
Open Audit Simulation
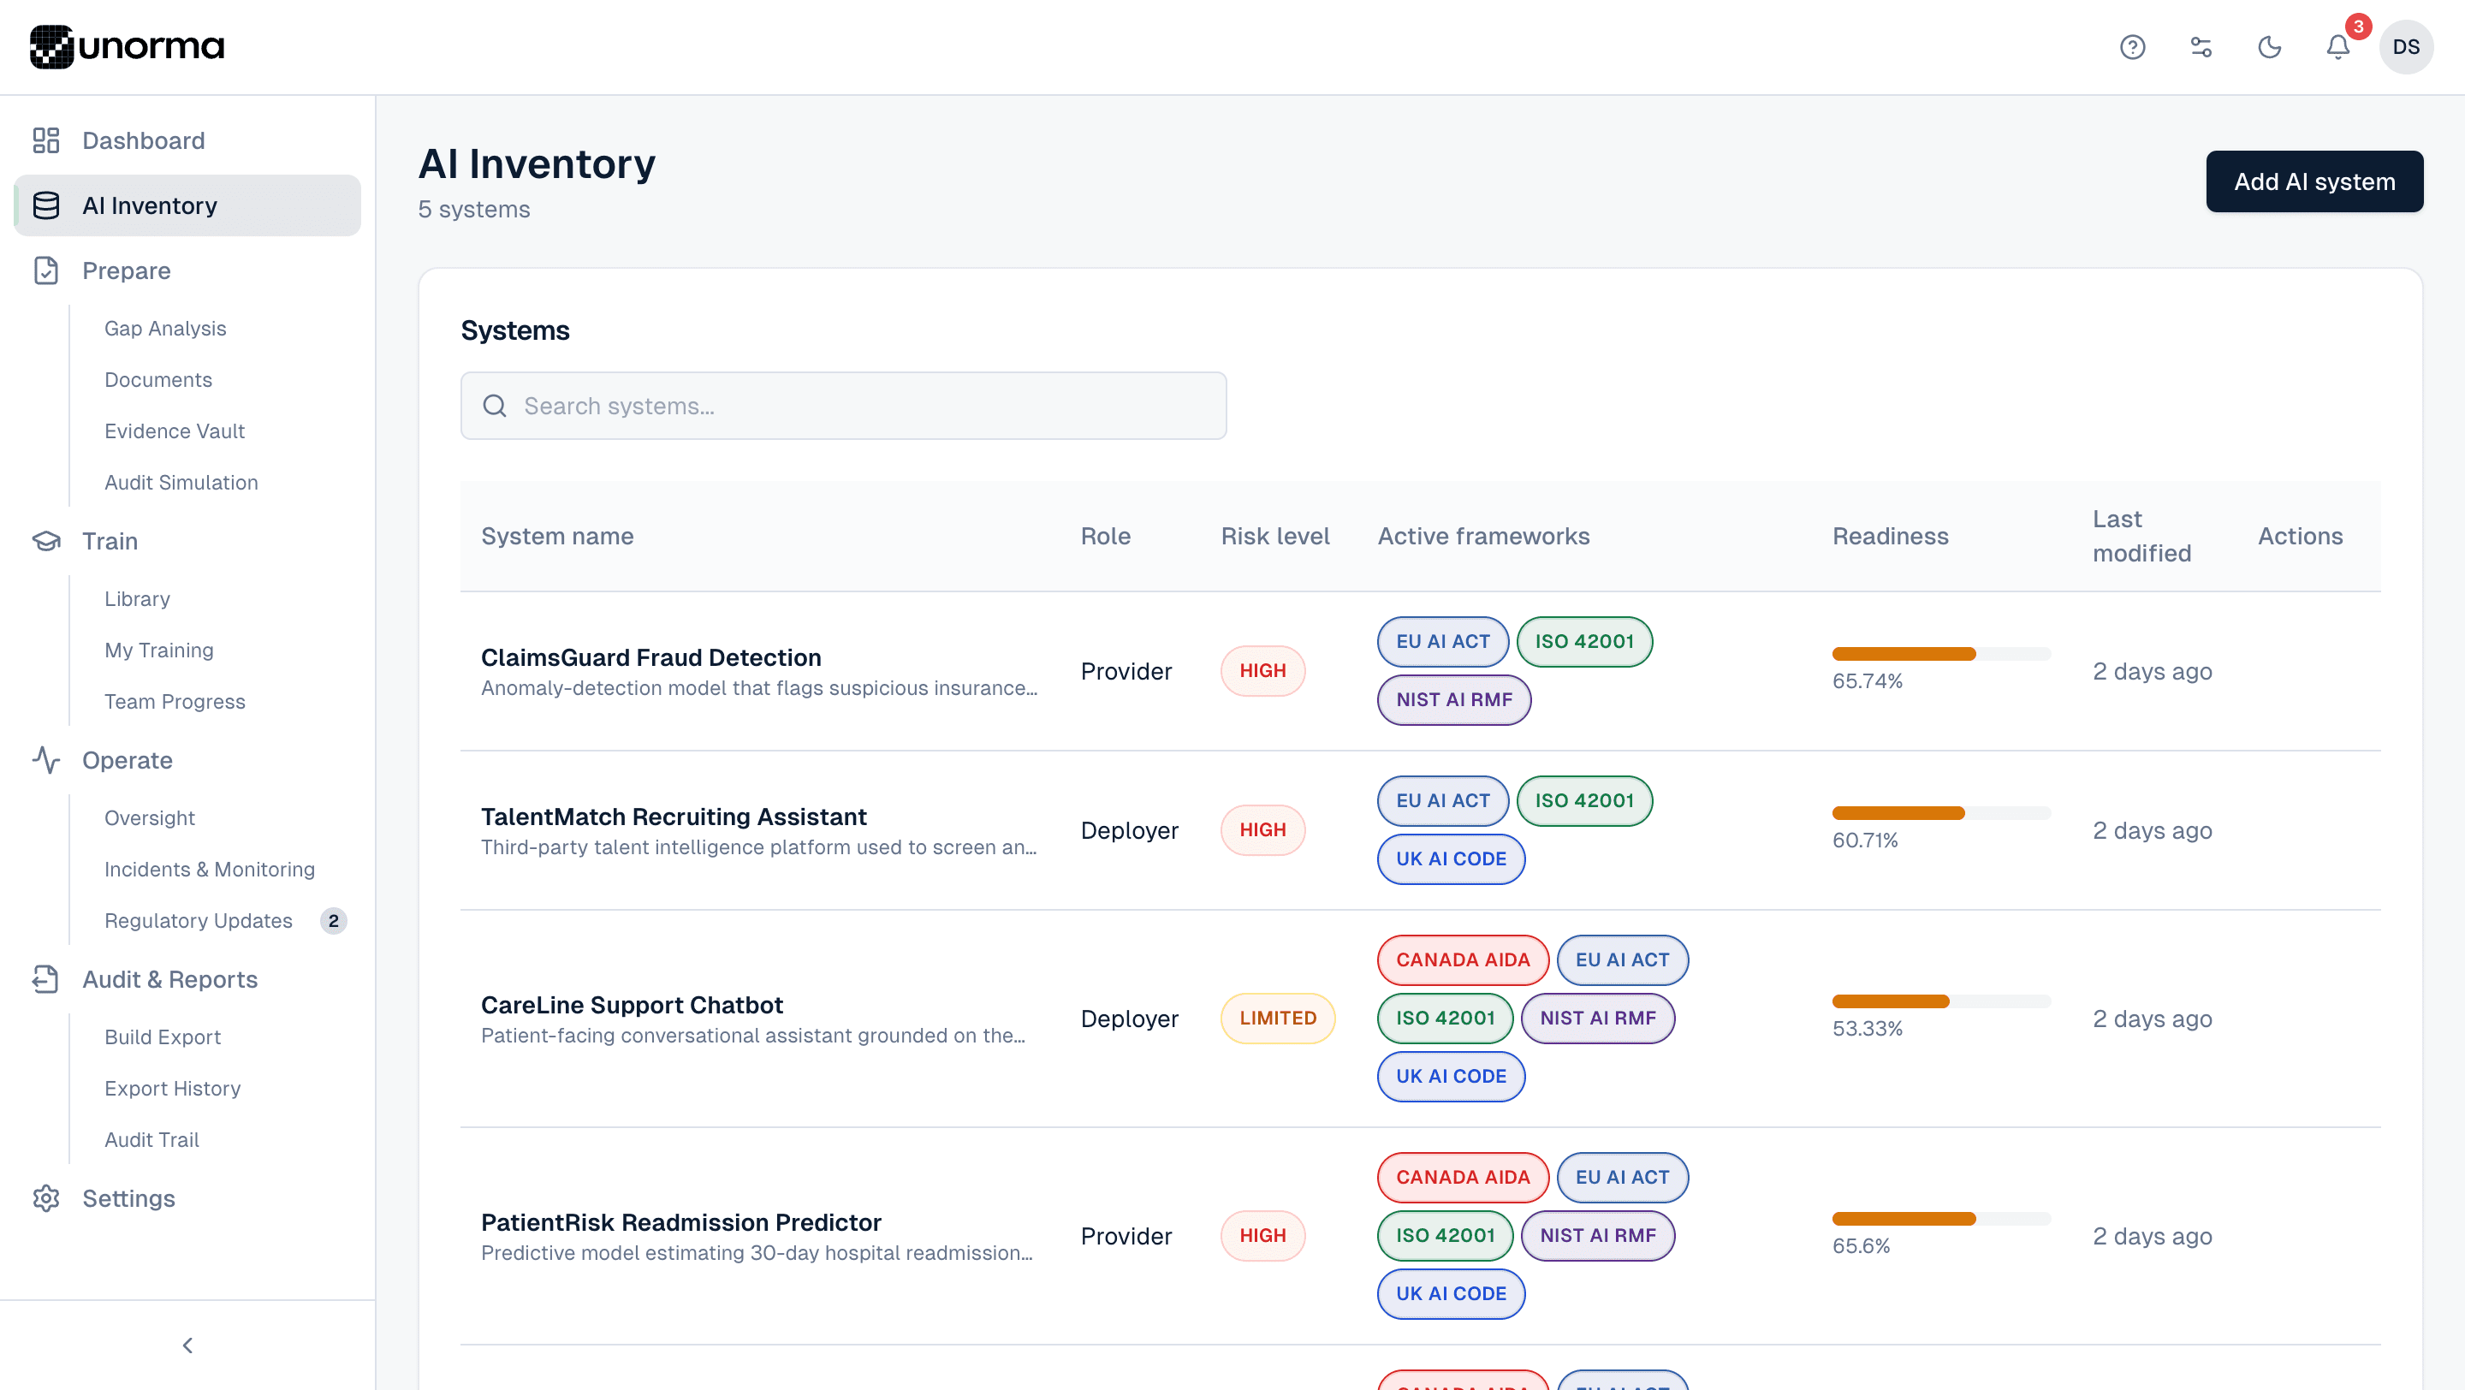coord(181,483)
